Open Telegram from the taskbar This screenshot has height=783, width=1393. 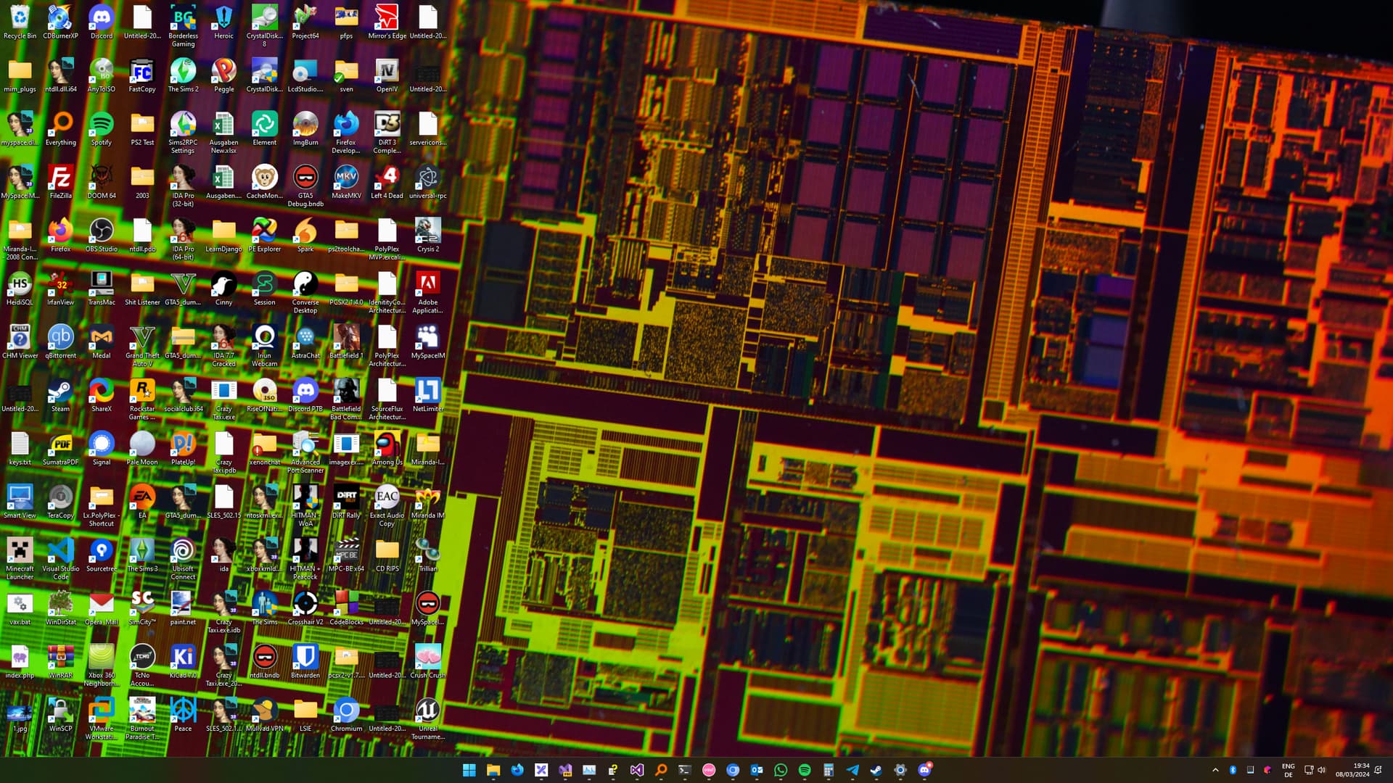pyautogui.click(x=852, y=770)
